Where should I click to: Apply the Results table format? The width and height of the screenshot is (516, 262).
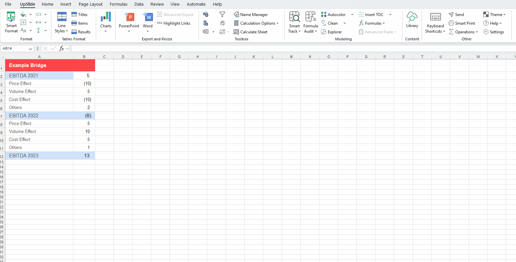tap(81, 32)
